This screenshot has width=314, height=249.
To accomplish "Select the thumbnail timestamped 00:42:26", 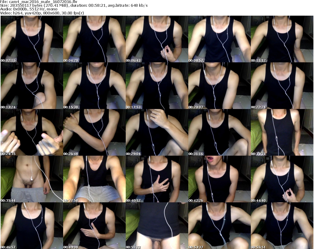I will (220, 179).
